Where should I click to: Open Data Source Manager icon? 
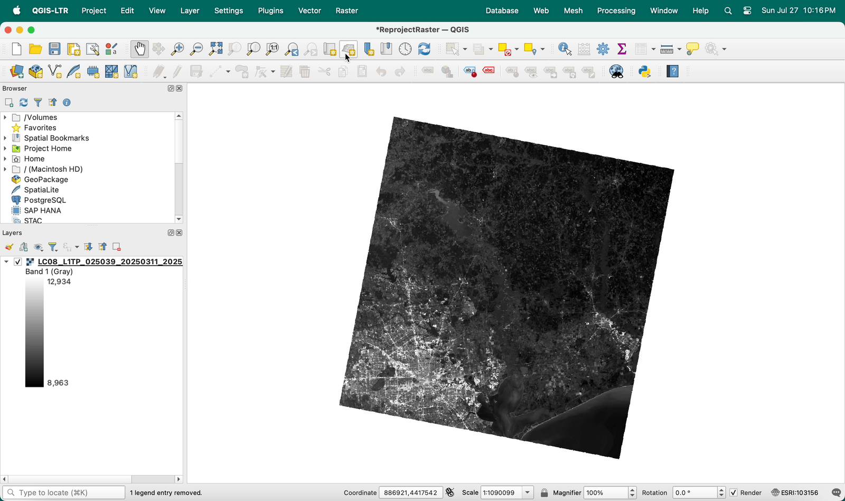click(17, 71)
